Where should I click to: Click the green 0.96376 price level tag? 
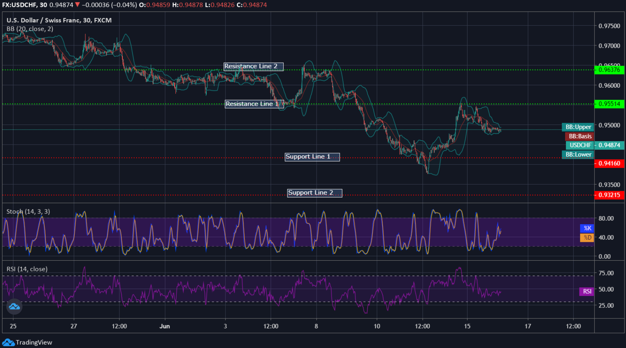[610, 70]
